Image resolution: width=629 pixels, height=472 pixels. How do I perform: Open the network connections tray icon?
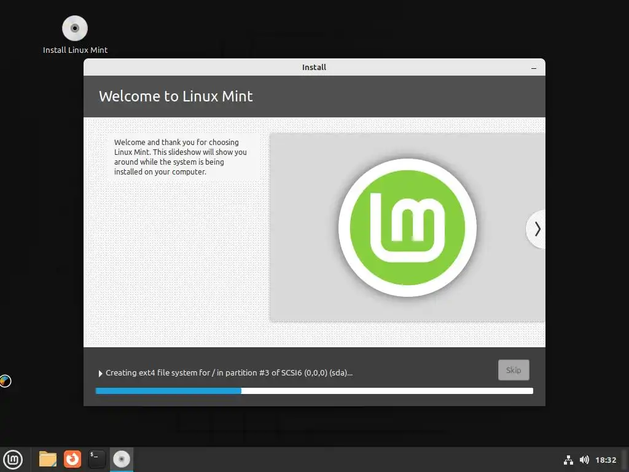(x=568, y=460)
